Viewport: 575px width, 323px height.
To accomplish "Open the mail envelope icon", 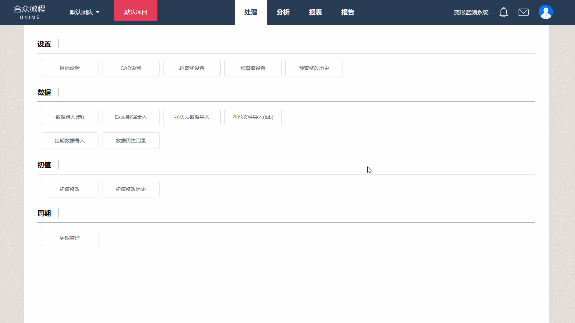I will pos(524,12).
